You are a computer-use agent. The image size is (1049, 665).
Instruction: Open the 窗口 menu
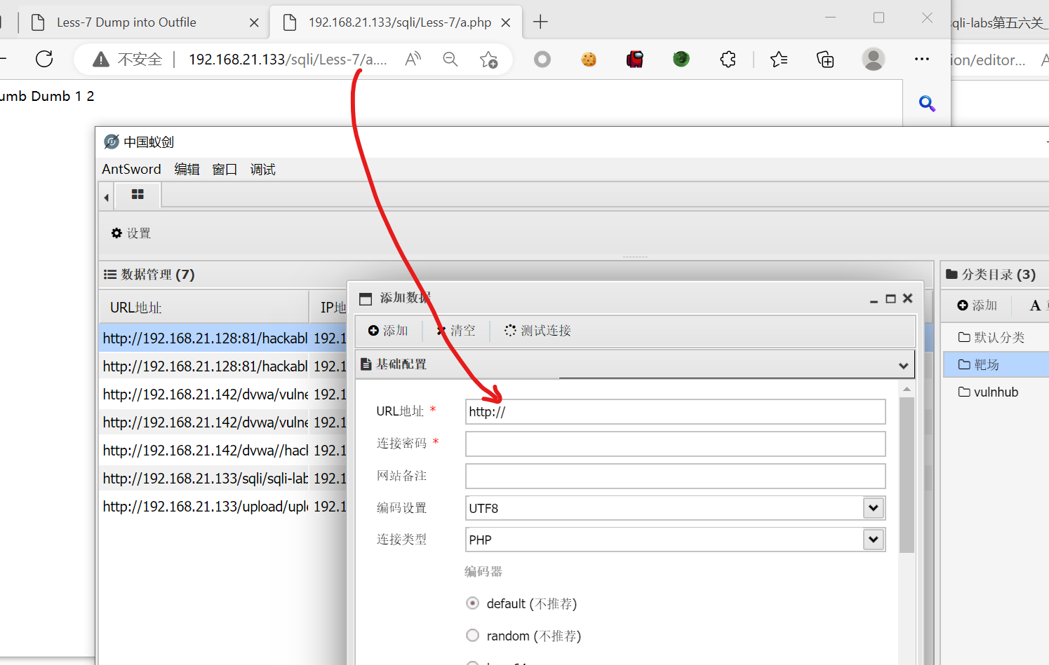tap(225, 169)
